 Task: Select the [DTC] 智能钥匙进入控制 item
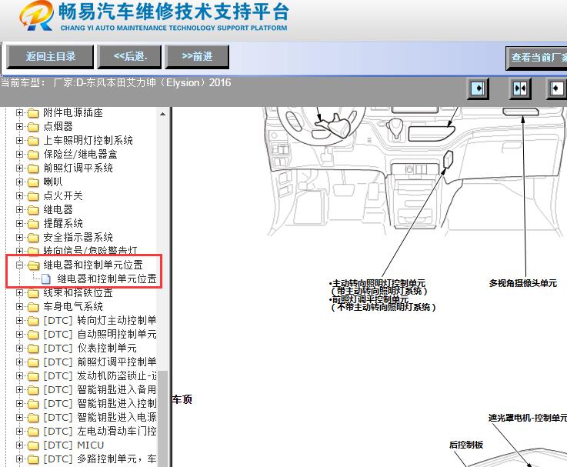tap(100, 403)
